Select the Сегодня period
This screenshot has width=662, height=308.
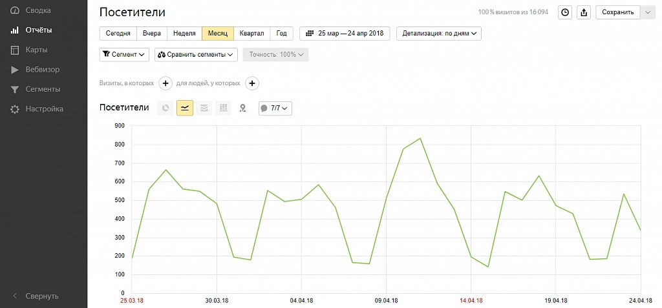(x=118, y=34)
